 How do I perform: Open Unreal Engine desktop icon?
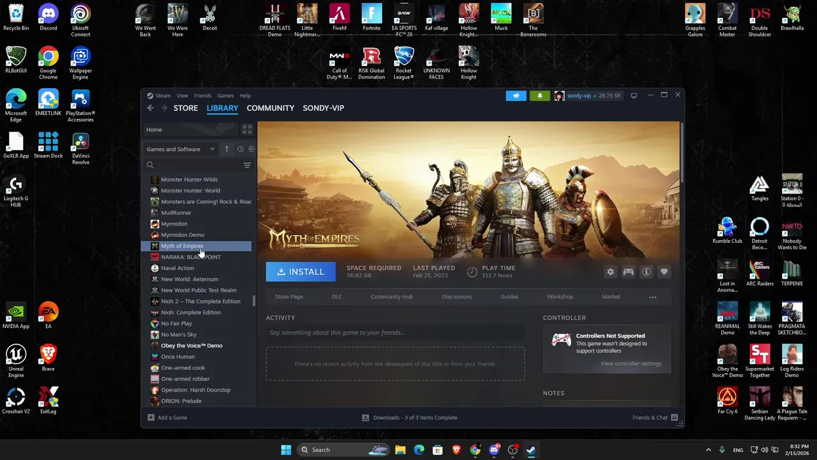[x=16, y=361]
